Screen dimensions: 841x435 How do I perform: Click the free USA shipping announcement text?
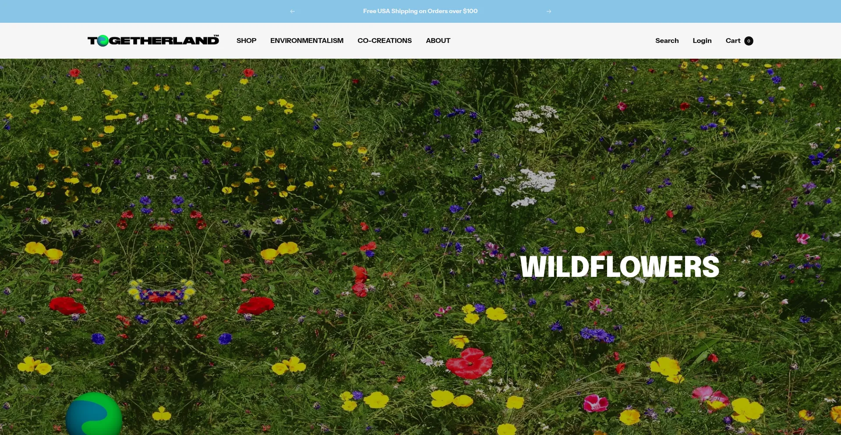click(x=420, y=11)
